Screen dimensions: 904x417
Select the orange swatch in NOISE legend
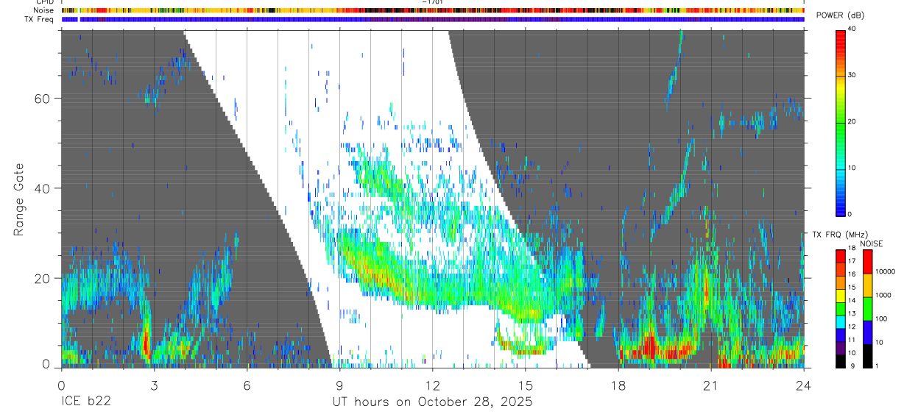[867, 285]
